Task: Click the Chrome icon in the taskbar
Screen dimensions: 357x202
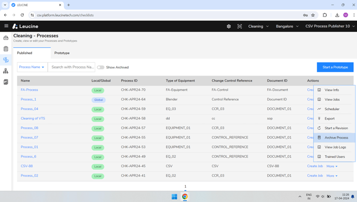Action: point(185,196)
